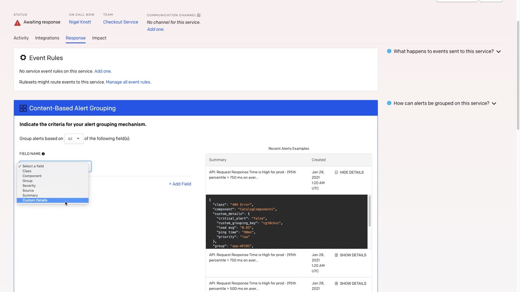
Task: Click the alert JSON details scrollbar
Action: point(370,211)
